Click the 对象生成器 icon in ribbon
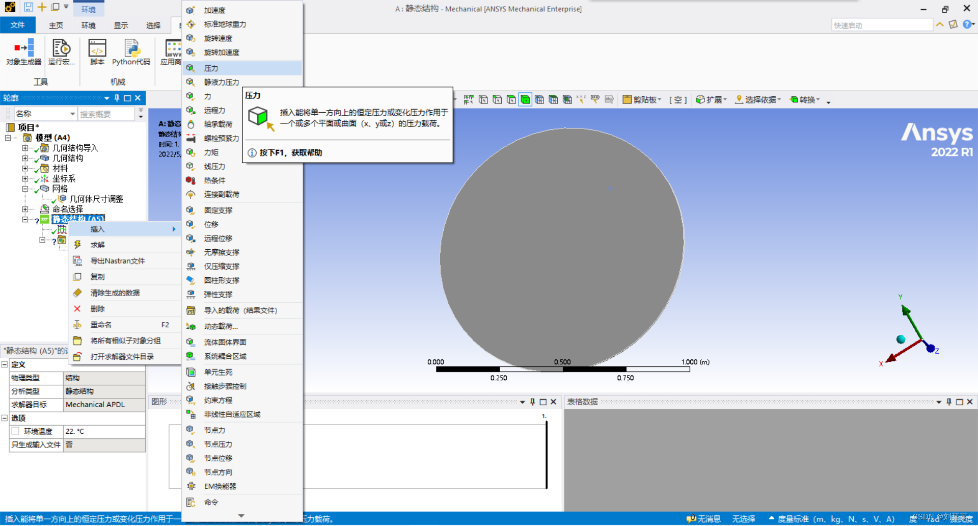The image size is (978, 526). 23,52
